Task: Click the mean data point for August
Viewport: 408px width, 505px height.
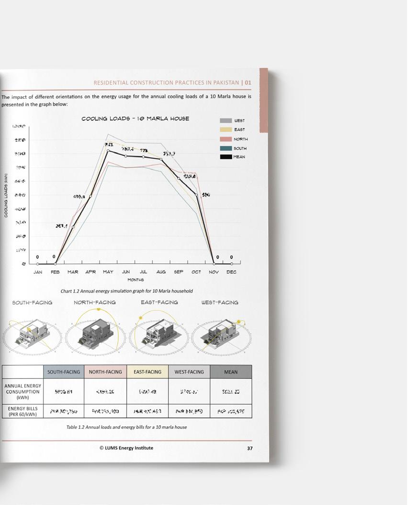Action: [x=161, y=159]
